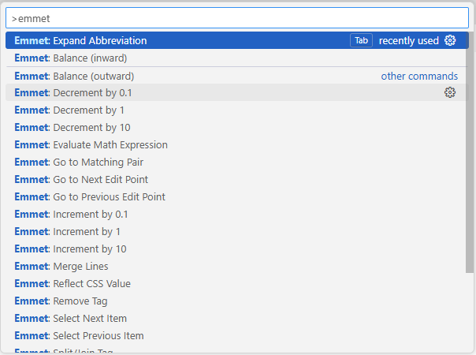Open keybinding gear for Decrement by 0.1
The height and width of the screenshot is (355, 476).
point(450,92)
